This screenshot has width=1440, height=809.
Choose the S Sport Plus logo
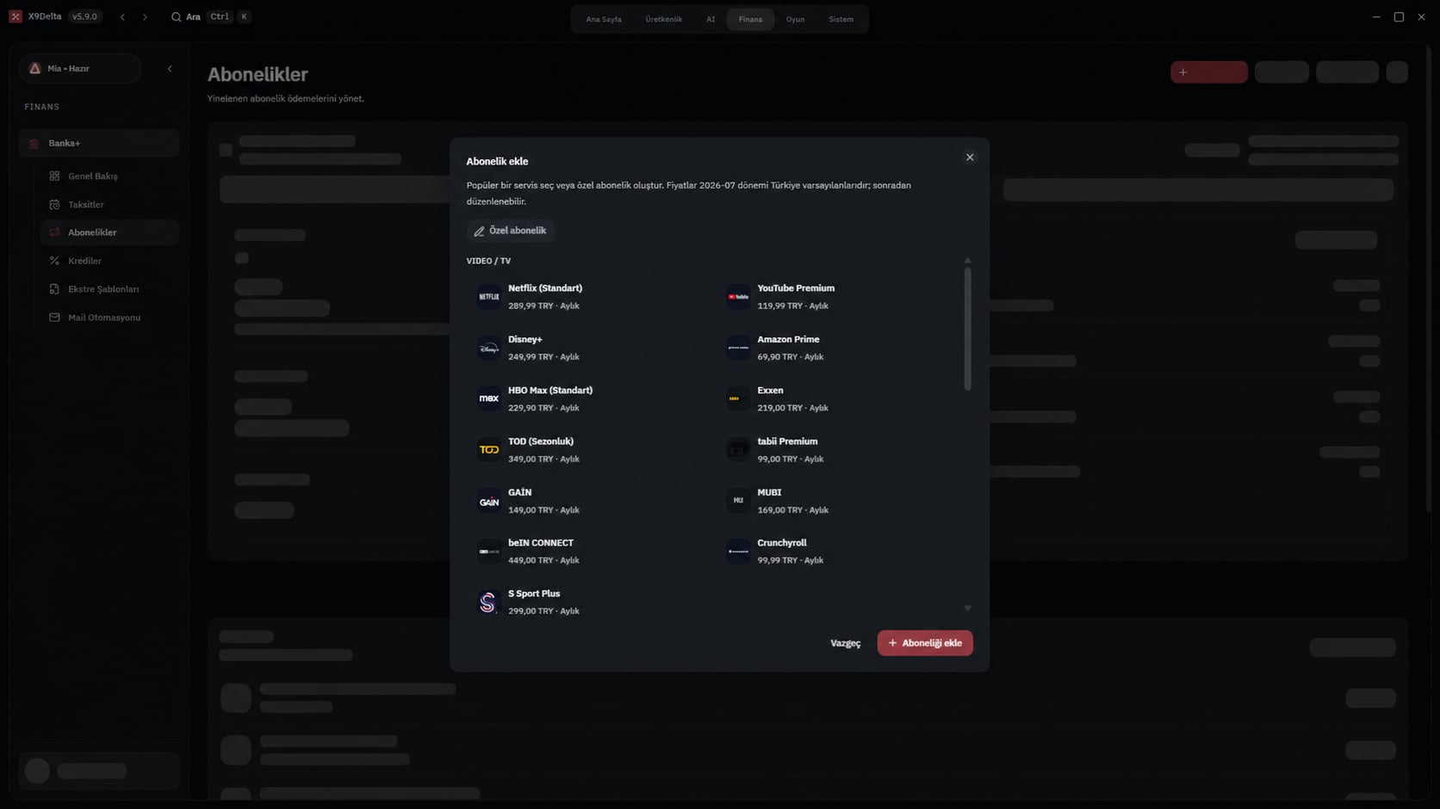click(x=489, y=602)
